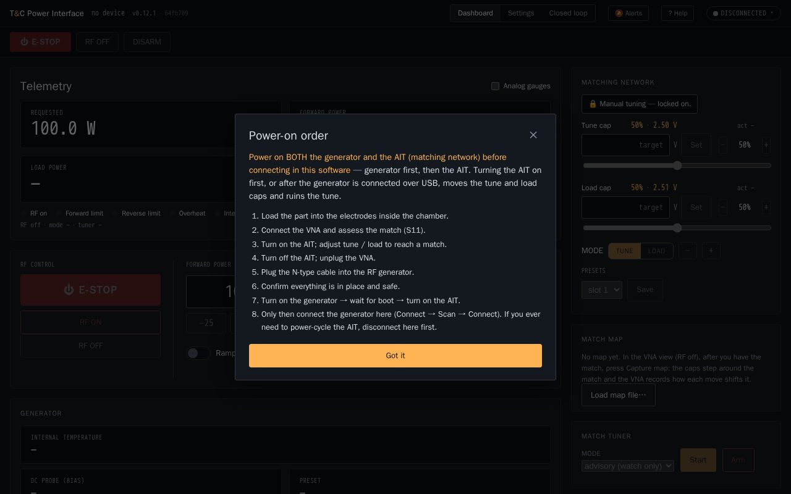791x494 pixels.
Task: Decrease Load cap with minus button
Action: pyautogui.click(x=723, y=207)
